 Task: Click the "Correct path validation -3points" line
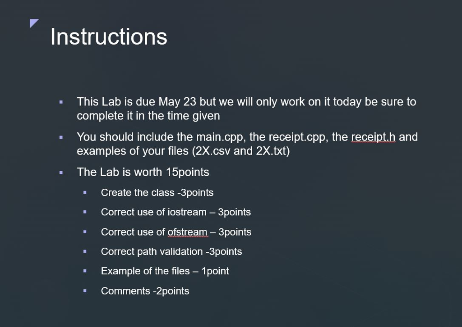[171, 251]
